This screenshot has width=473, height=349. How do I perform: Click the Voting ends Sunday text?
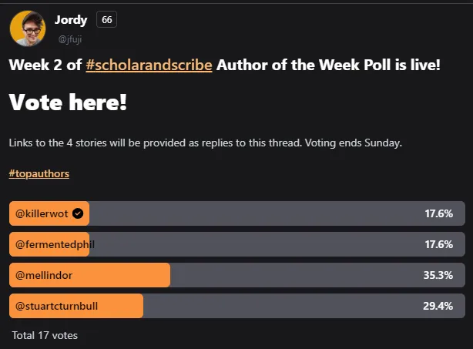pyautogui.click(x=354, y=143)
